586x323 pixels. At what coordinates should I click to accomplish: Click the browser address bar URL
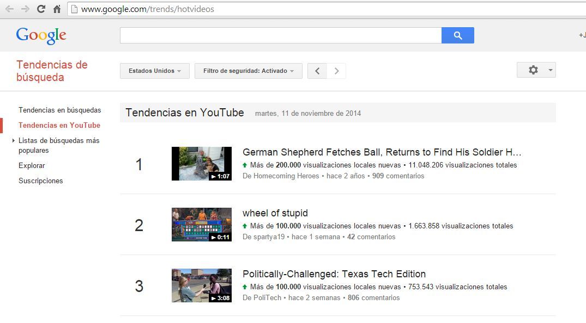(148, 9)
